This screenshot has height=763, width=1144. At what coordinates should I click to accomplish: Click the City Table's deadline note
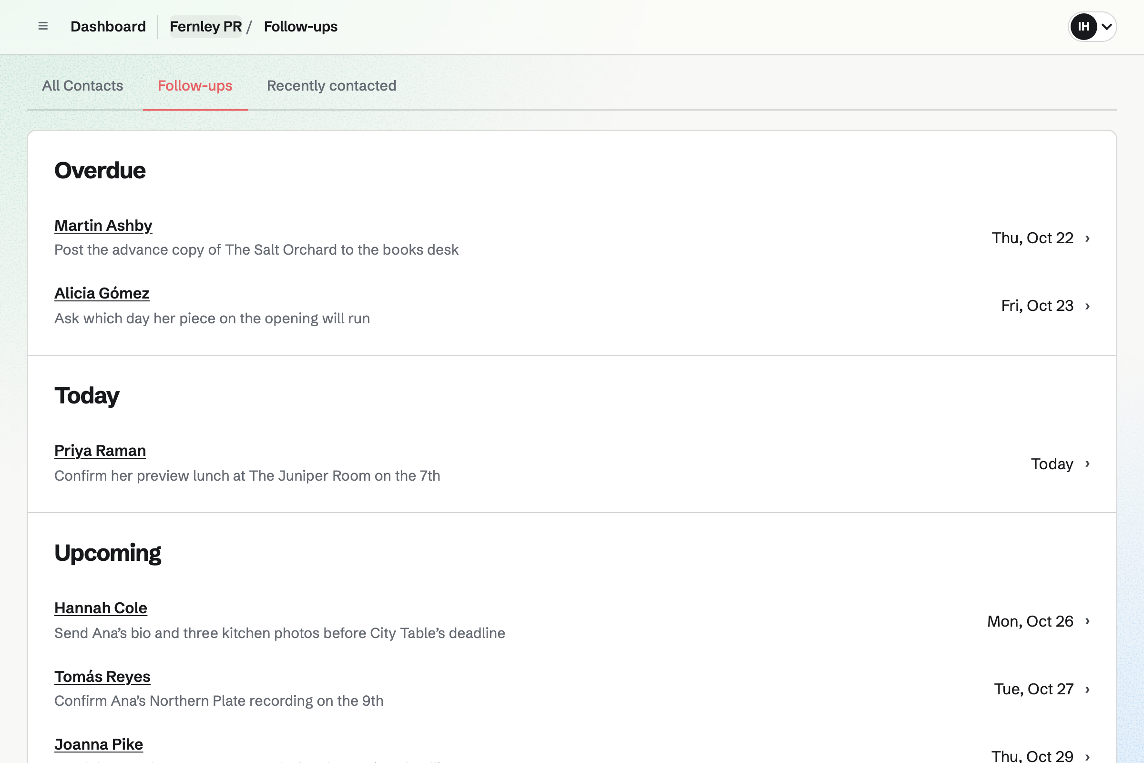(280, 633)
